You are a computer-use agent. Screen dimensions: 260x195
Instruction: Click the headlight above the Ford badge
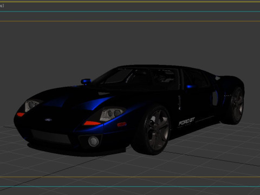(x=32, y=105)
